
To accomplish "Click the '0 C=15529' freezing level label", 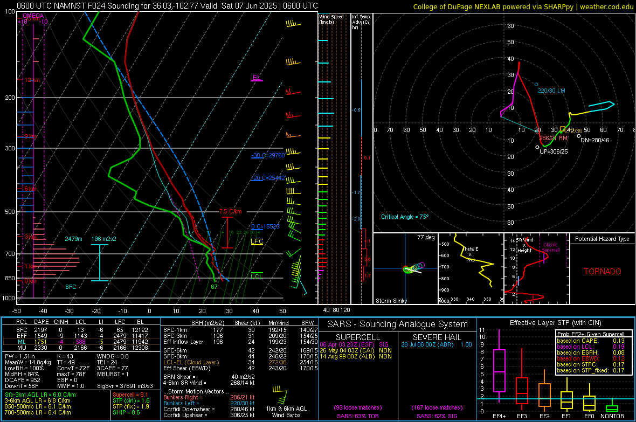I will (x=266, y=226).
